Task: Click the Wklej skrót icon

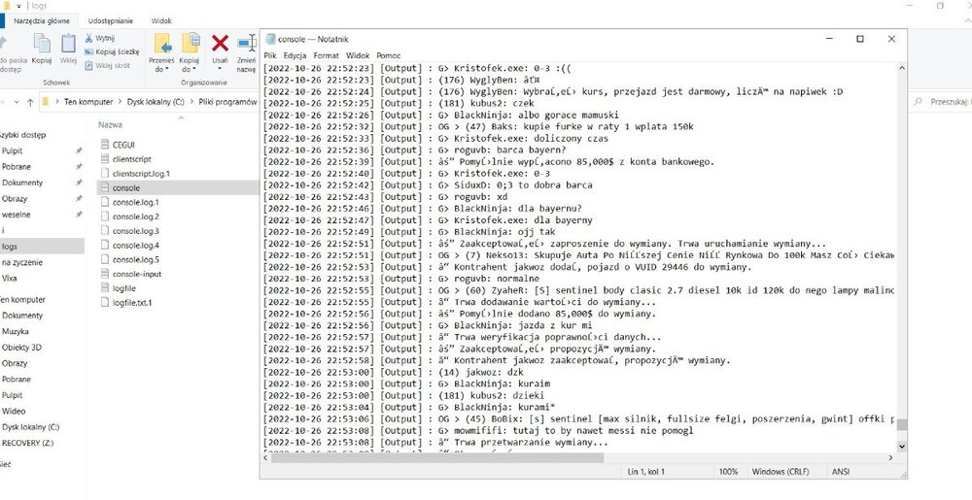Action: pos(88,66)
